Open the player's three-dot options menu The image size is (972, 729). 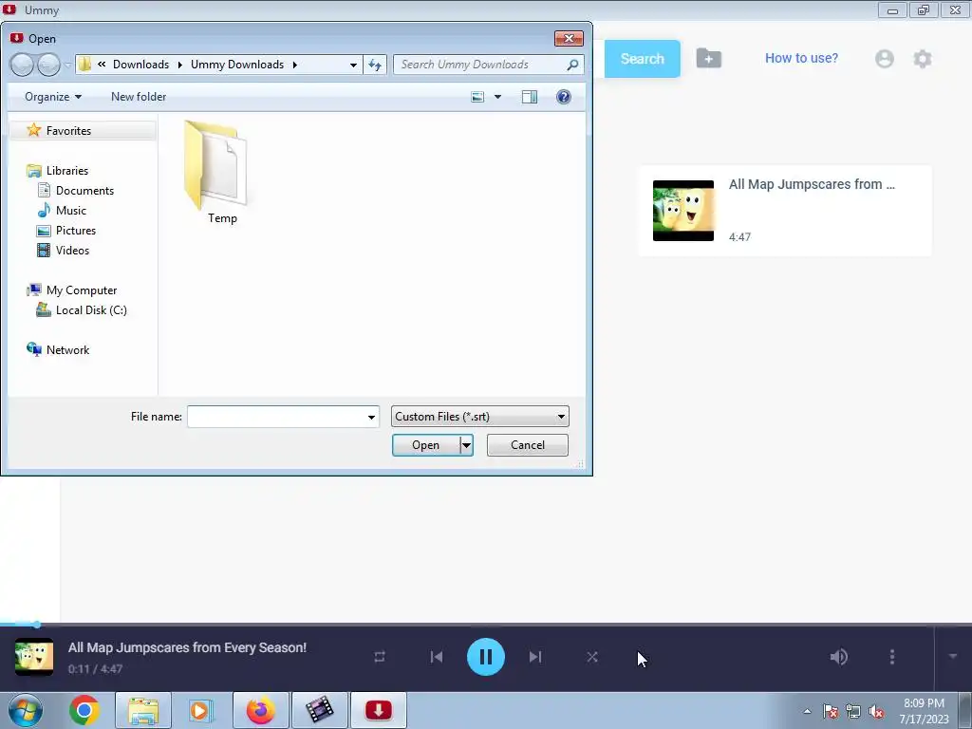(x=892, y=657)
